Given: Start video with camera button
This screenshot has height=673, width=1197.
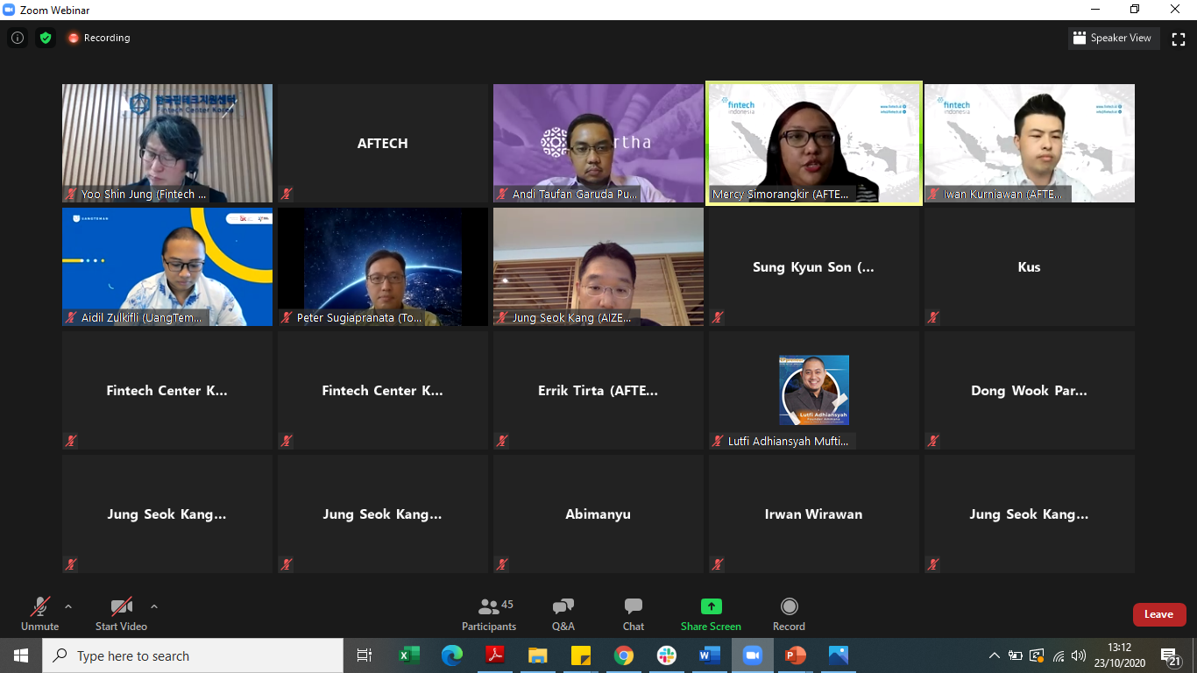Looking at the screenshot, I should pyautogui.click(x=121, y=614).
